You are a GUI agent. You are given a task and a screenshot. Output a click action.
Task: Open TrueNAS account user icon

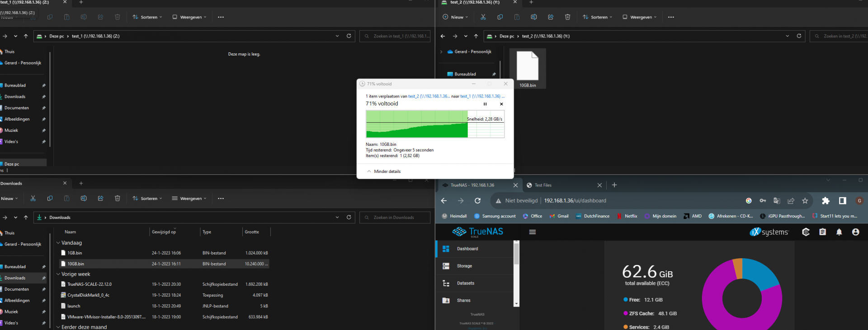tap(855, 232)
